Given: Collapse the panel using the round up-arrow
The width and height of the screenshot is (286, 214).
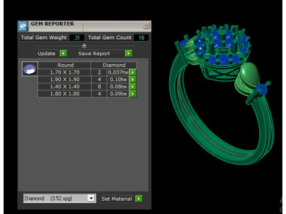Looking at the screenshot, I should click(x=84, y=46).
